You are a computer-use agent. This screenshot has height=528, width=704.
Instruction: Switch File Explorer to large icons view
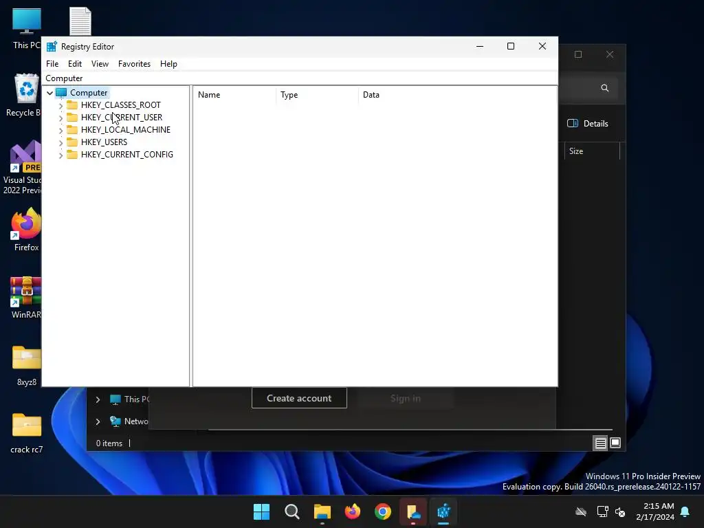pos(615,443)
